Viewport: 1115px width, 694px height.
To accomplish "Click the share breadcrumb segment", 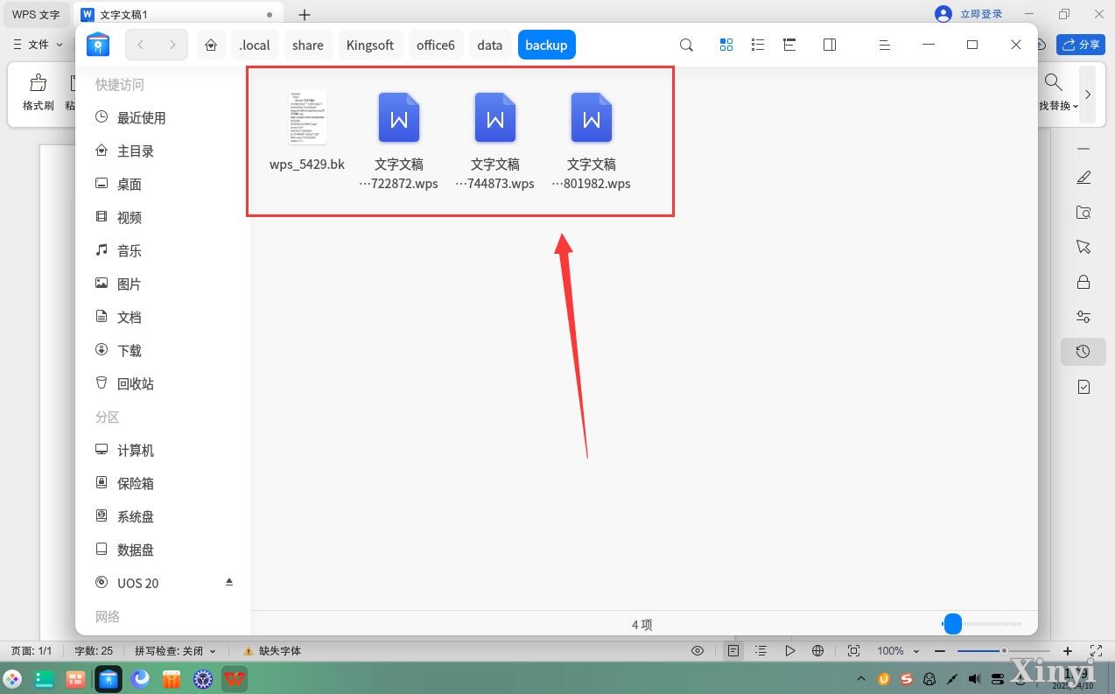I will pyautogui.click(x=308, y=45).
